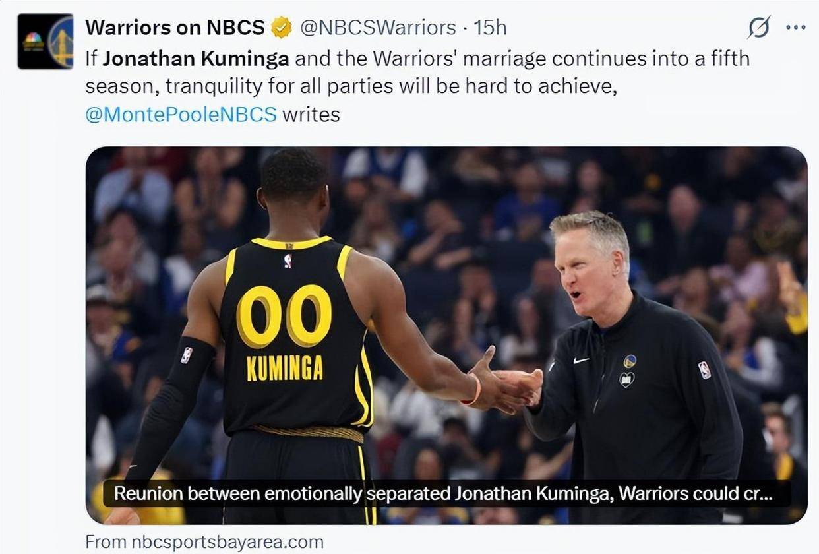Click the yellow 00 jersey number

tap(284, 316)
